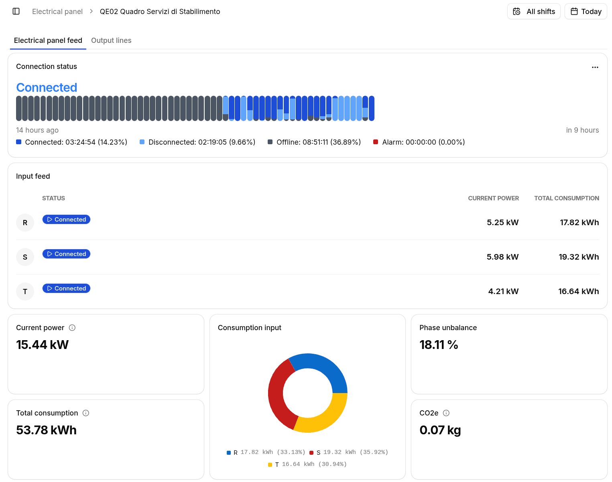
Task: Click the R phase circle icon
Action: pyautogui.click(x=25, y=222)
